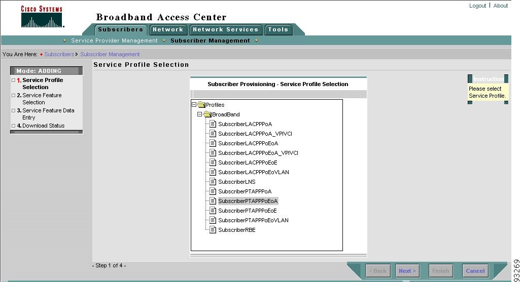Select the SubscriberPTAPPPoEoVLAN profile

(253, 220)
